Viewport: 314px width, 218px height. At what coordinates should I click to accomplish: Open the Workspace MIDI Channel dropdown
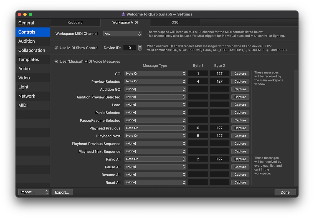point(122,34)
